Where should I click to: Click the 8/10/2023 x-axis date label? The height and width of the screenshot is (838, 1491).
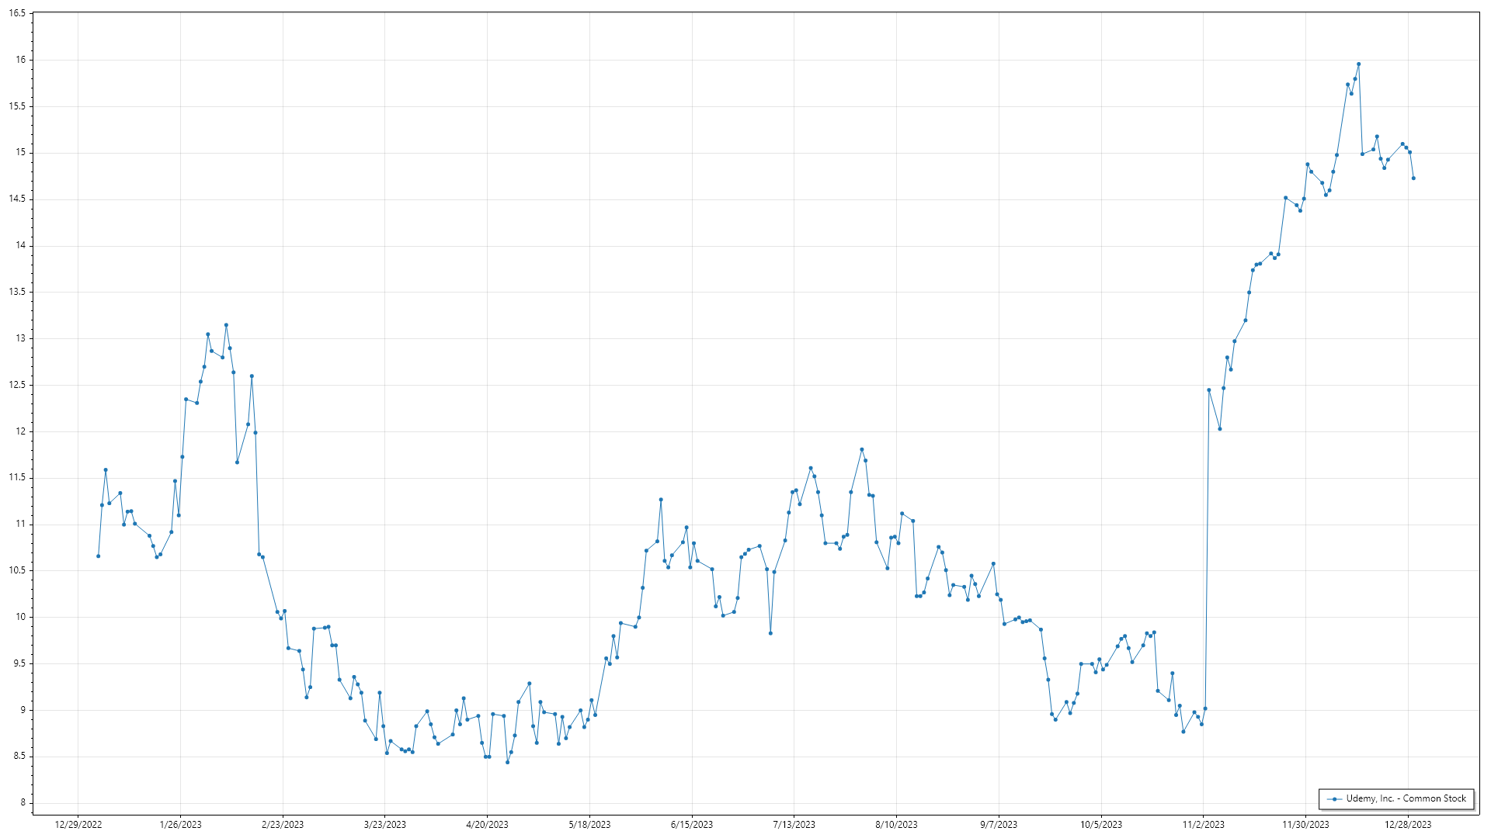(x=896, y=825)
